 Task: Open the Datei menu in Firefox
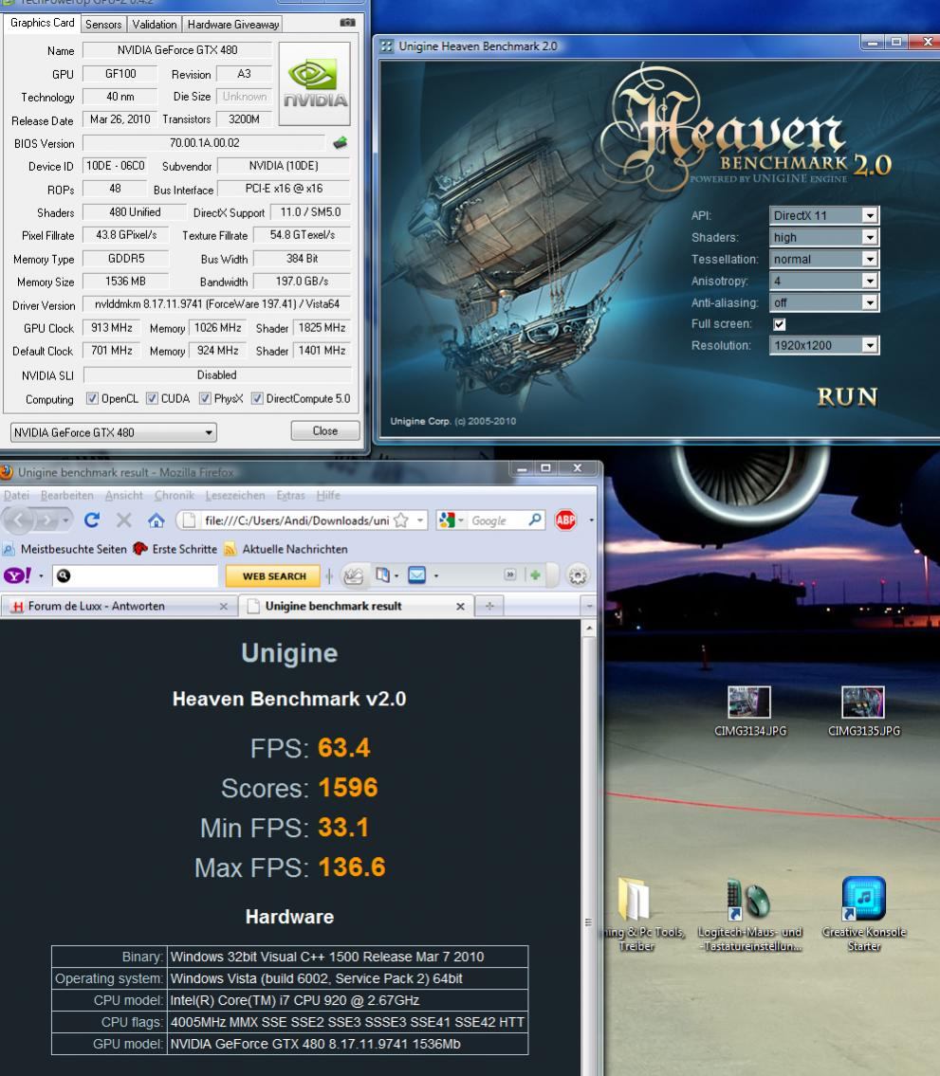coord(16,495)
